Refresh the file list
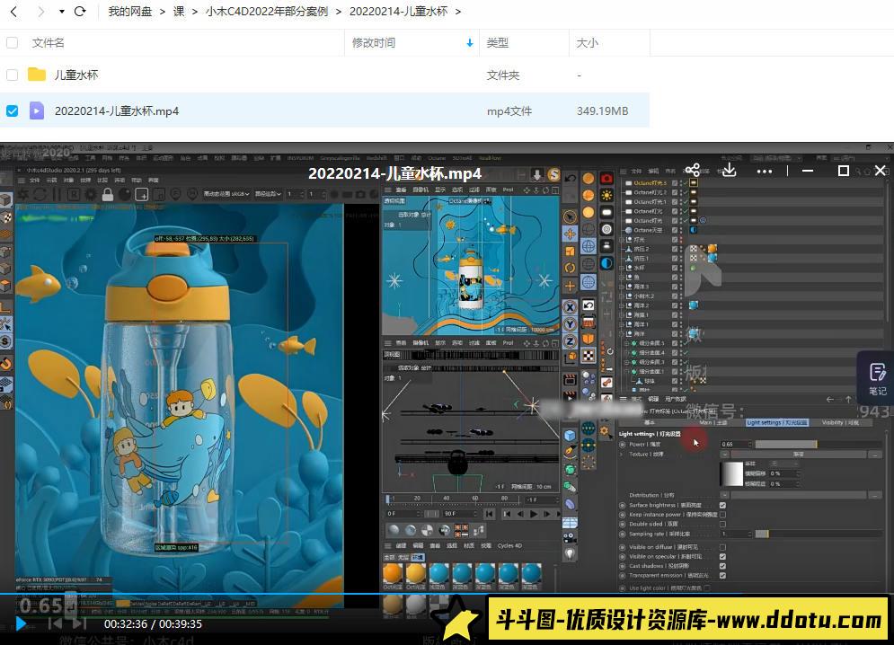 click(x=80, y=12)
